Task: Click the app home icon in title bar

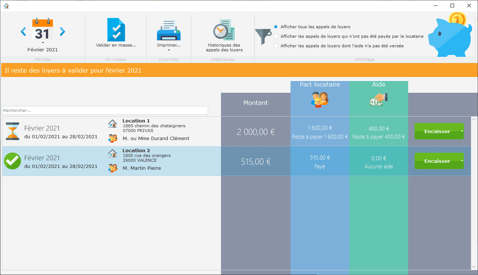Action: (6, 5)
